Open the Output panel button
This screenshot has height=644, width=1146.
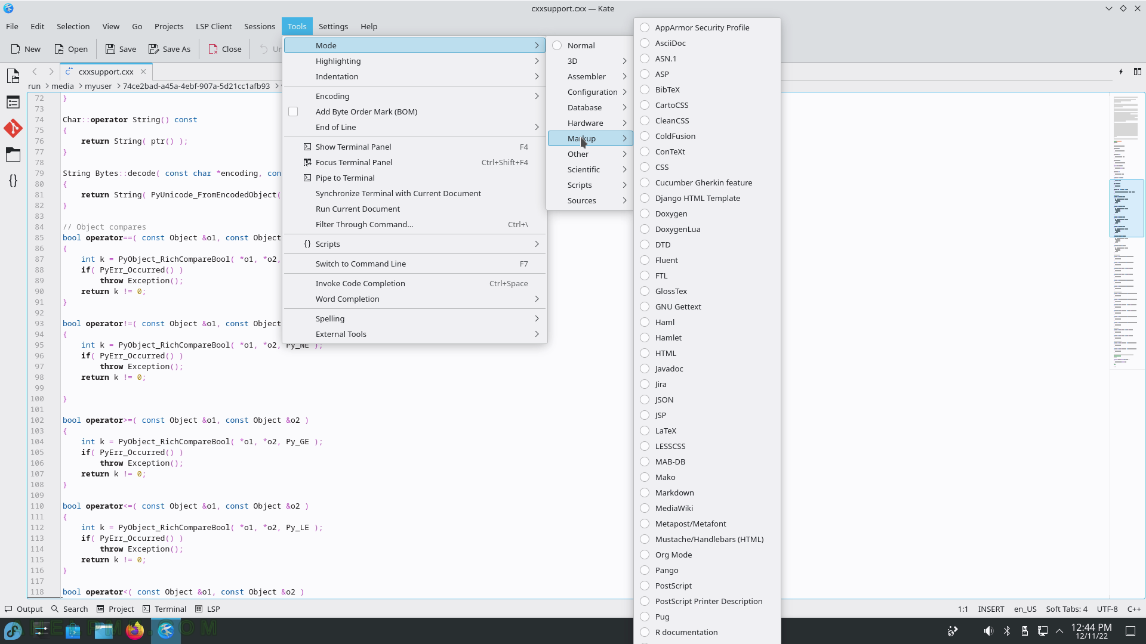(x=24, y=609)
